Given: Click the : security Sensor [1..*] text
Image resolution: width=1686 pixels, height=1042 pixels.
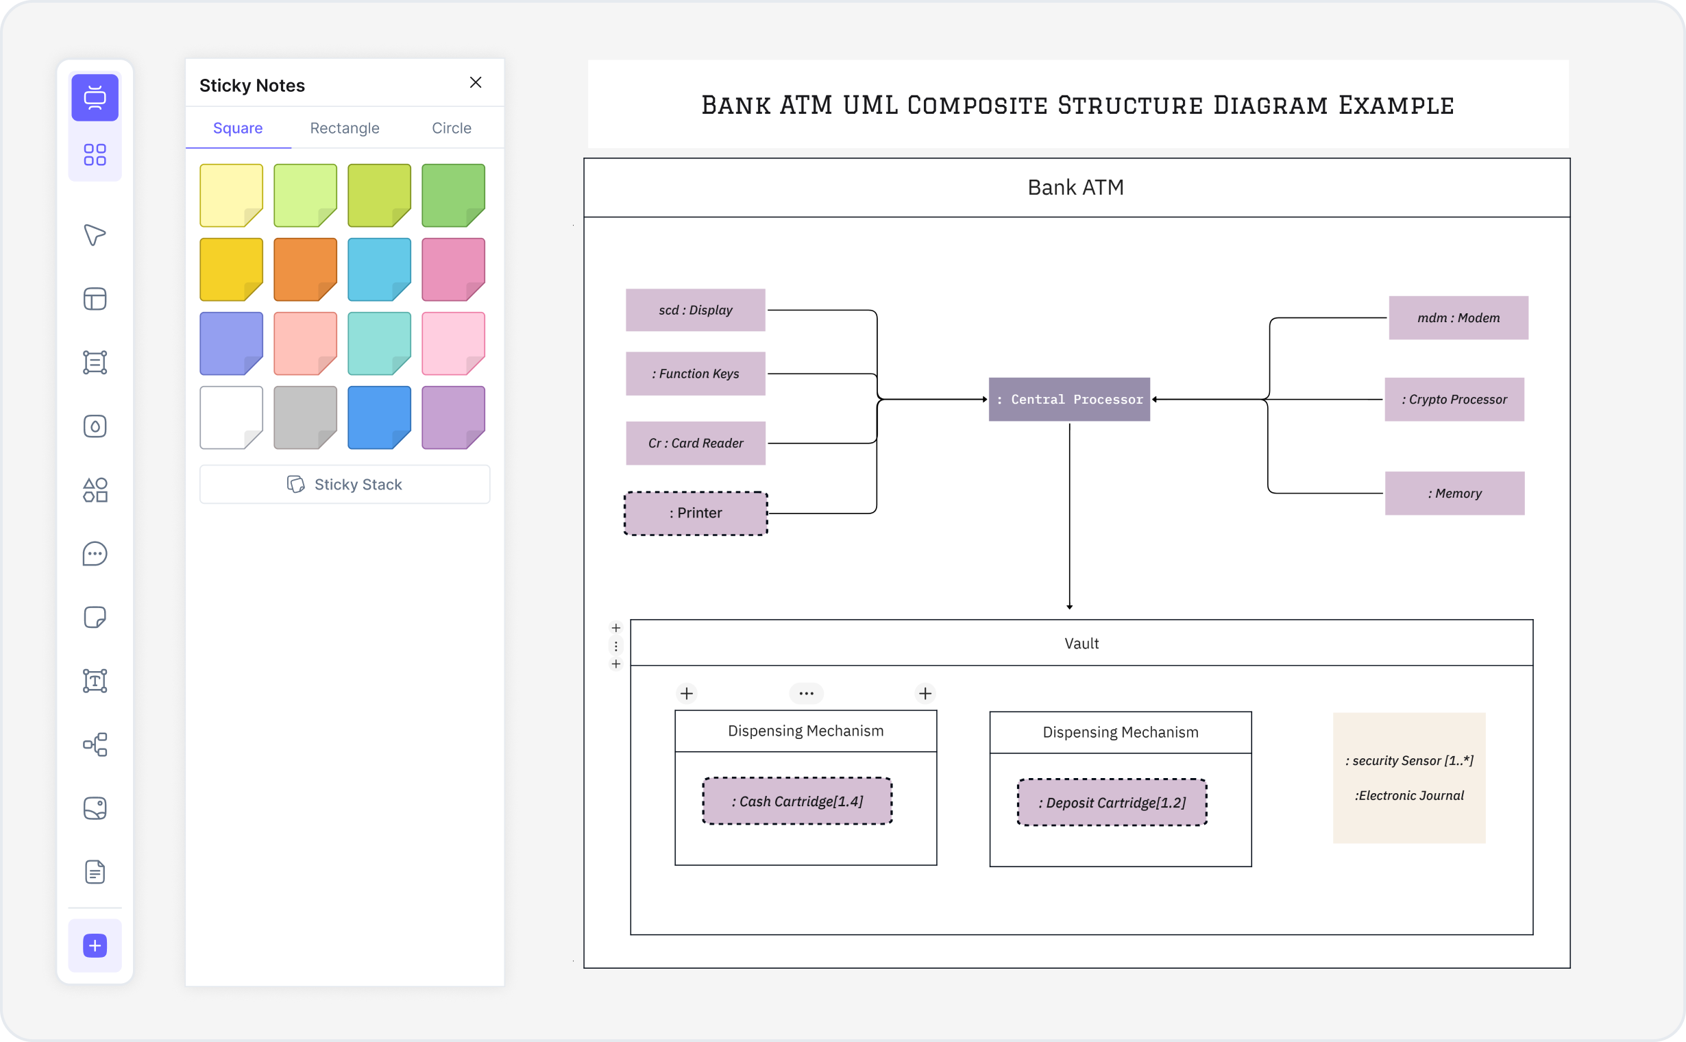Looking at the screenshot, I should pyautogui.click(x=1409, y=761).
